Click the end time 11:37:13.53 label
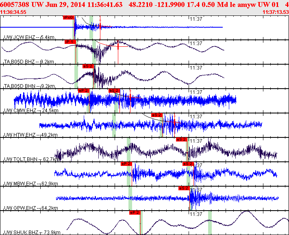Screen dimensions: 289x235 tap(276, 12)
